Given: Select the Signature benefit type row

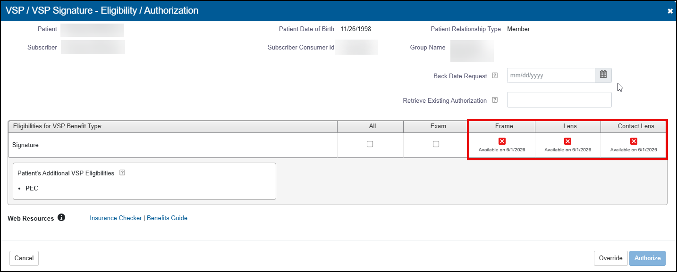Looking at the screenshot, I should [26, 145].
